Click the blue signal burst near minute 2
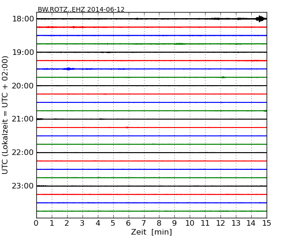This screenshot has width=303, height=242. coord(69,69)
